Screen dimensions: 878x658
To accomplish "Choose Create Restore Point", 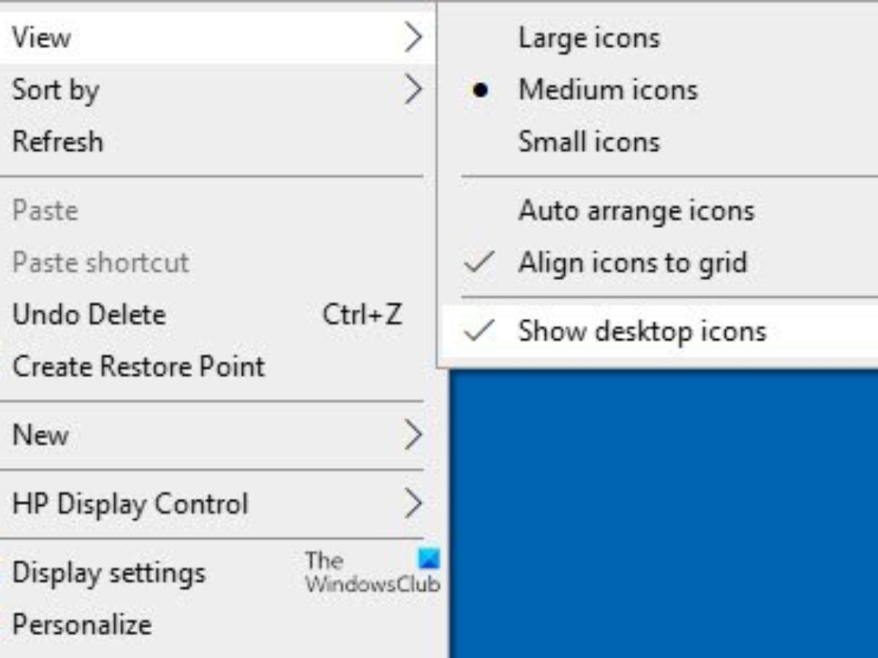I will tap(138, 366).
